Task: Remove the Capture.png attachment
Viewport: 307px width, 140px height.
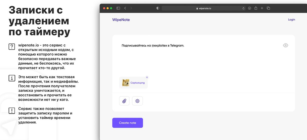Action: (147, 77)
